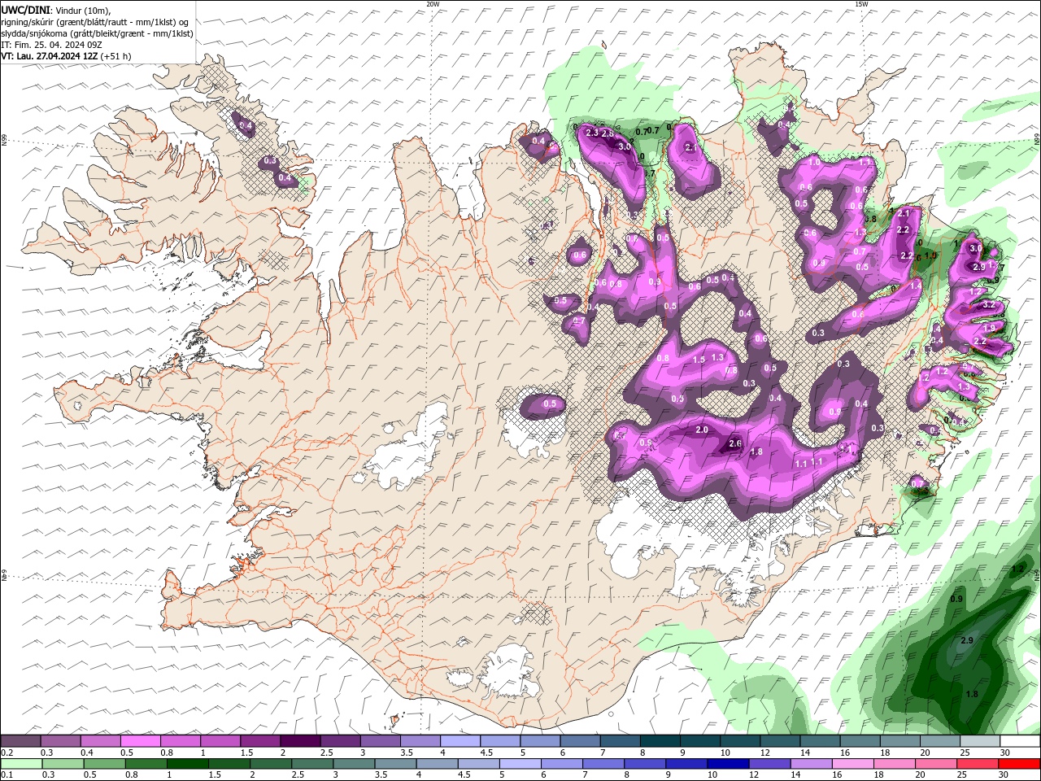
Task: Click the UWC/DINI title text
Action: pos(26,9)
